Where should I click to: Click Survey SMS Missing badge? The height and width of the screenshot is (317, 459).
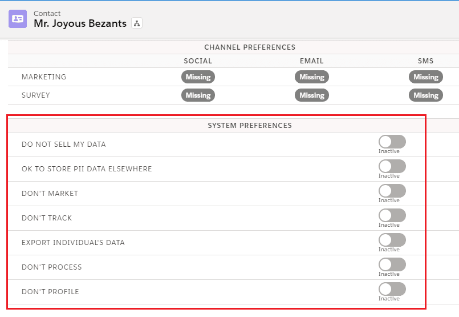click(426, 95)
